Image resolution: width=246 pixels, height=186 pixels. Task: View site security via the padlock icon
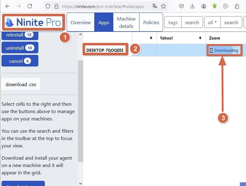click(57, 6)
